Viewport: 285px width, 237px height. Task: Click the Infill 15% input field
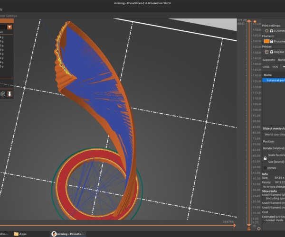point(275,67)
